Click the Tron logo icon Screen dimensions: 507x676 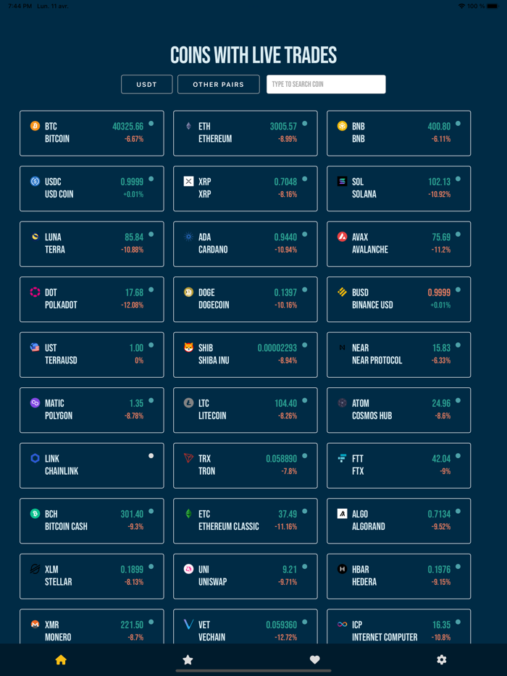point(188,458)
